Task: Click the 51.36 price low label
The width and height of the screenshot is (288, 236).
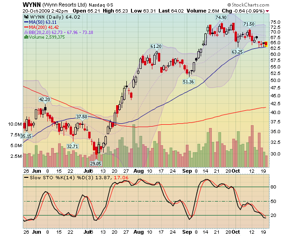Action: point(189,81)
